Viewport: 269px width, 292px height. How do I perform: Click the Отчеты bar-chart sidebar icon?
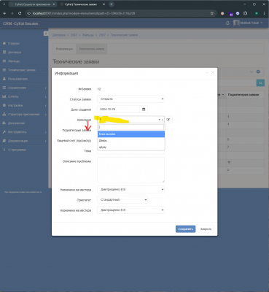tap(4, 96)
